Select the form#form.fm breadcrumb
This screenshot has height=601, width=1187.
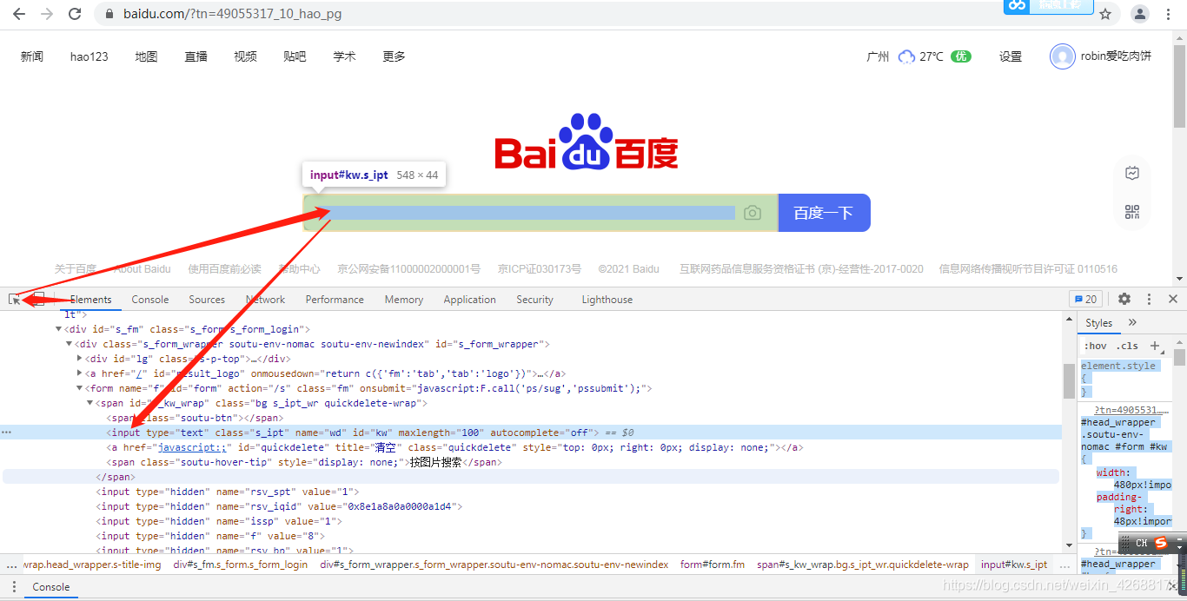pos(713,565)
